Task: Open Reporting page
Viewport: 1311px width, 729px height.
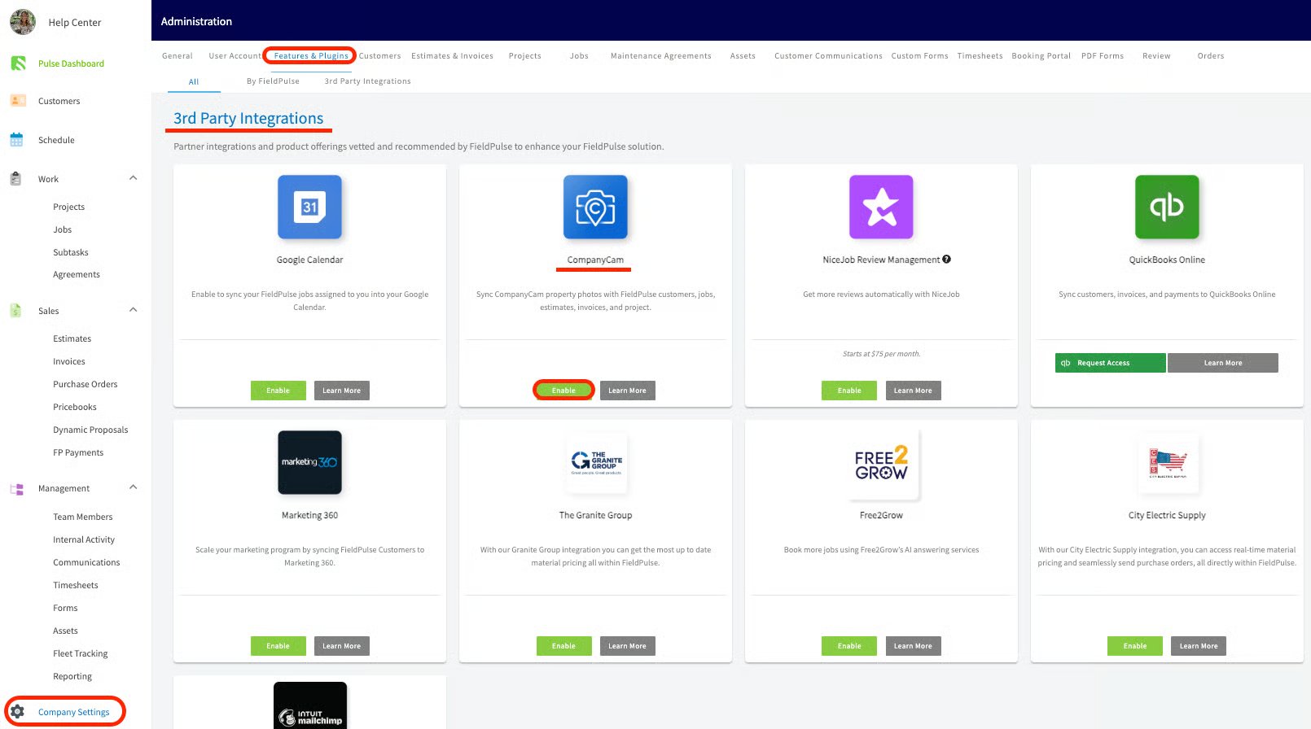Action: pyautogui.click(x=72, y=676)
